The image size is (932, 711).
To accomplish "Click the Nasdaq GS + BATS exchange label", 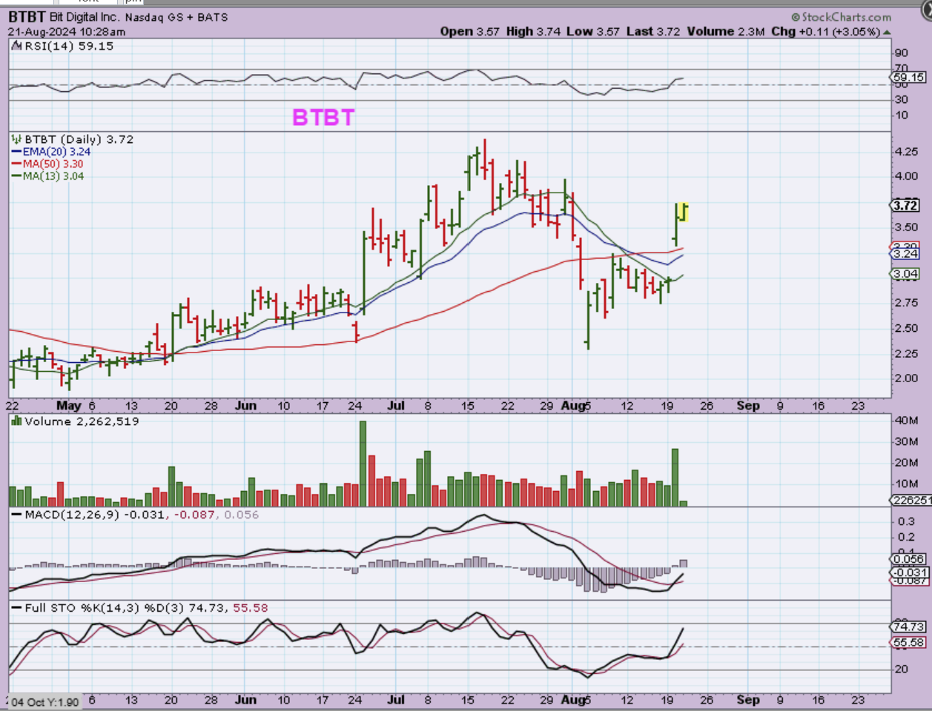I will tap(176, 17).
